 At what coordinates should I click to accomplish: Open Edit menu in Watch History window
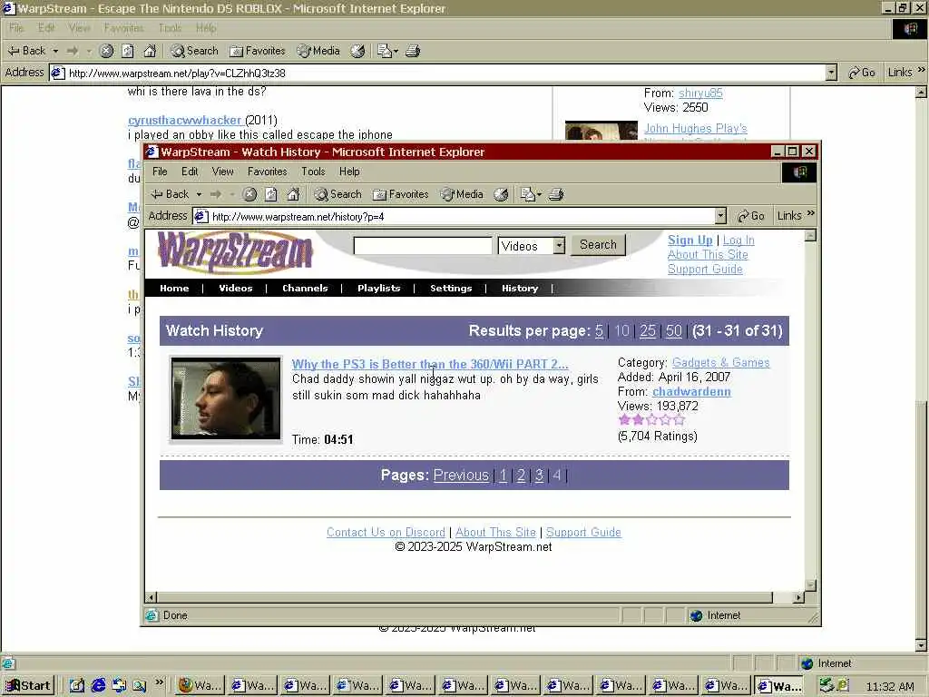[x=190, y=172]
